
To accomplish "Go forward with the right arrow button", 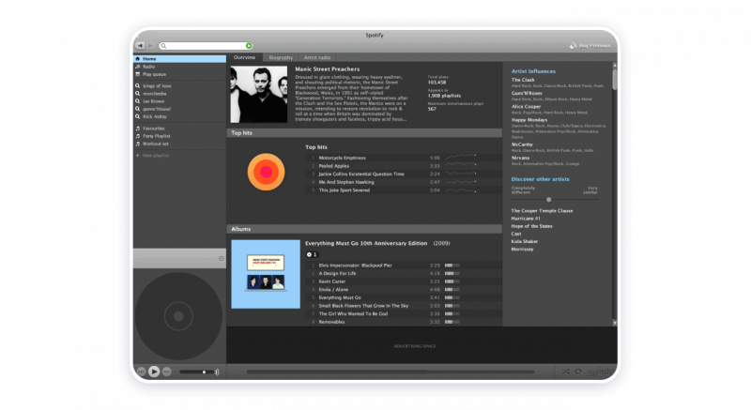I will point(150,45).
